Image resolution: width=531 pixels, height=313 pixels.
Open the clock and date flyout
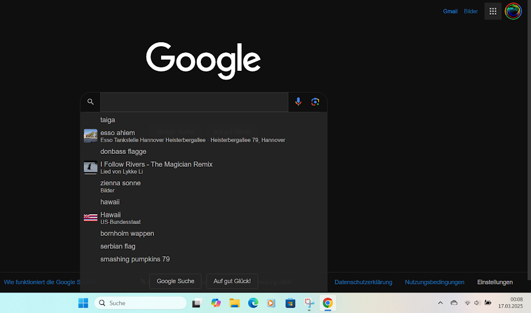511,302
